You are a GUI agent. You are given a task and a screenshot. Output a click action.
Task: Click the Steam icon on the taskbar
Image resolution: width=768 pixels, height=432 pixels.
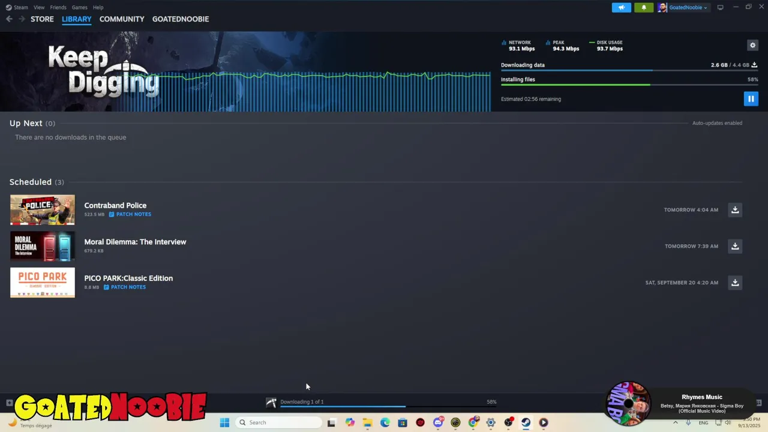tap(526, 422)
